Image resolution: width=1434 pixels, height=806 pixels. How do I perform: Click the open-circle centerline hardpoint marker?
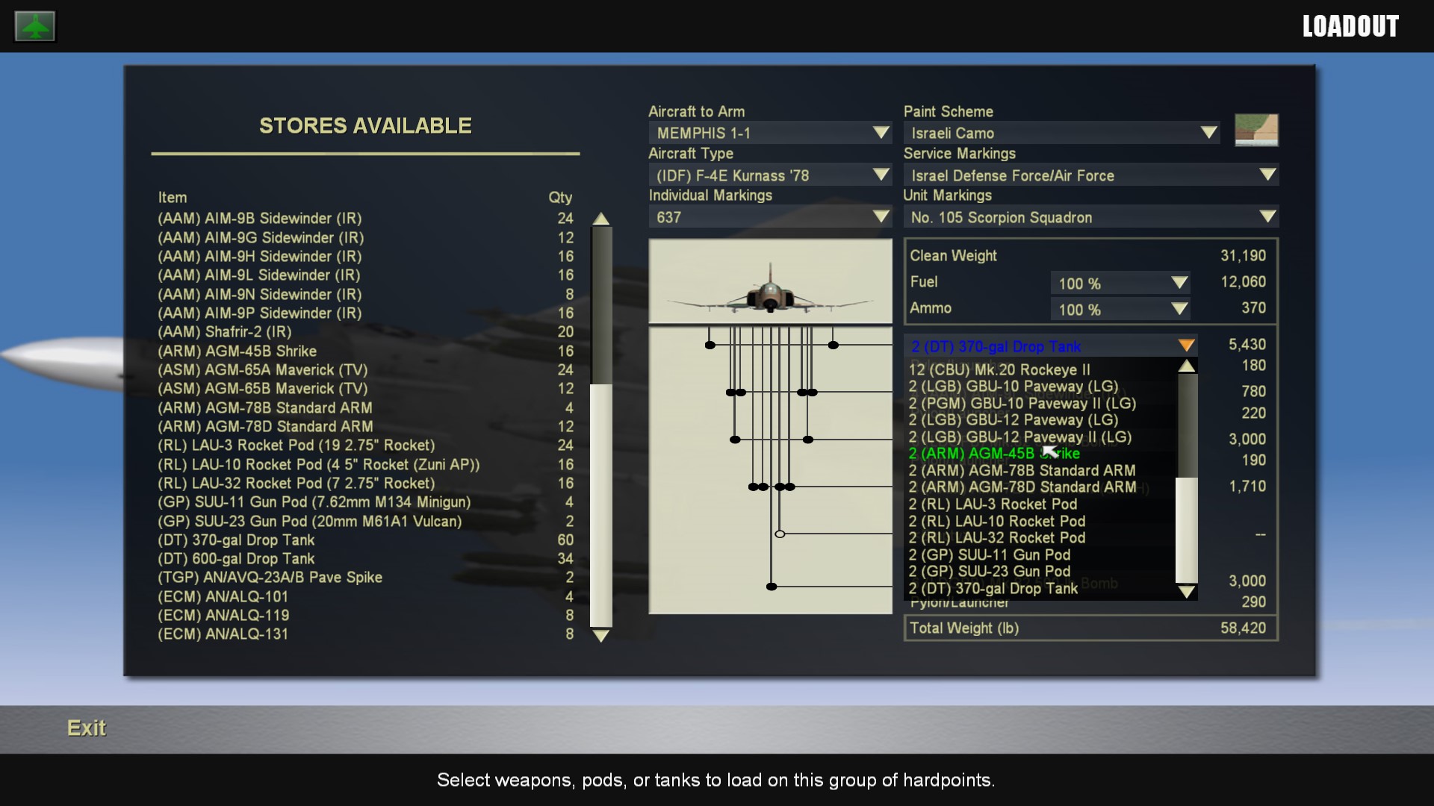(x=780, y=534)
